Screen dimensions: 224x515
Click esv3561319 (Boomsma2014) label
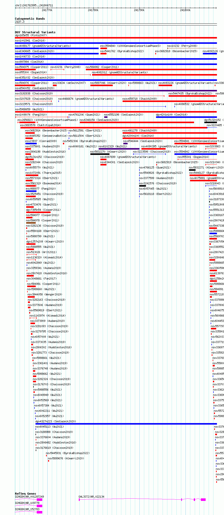click(x=43, y=183)
